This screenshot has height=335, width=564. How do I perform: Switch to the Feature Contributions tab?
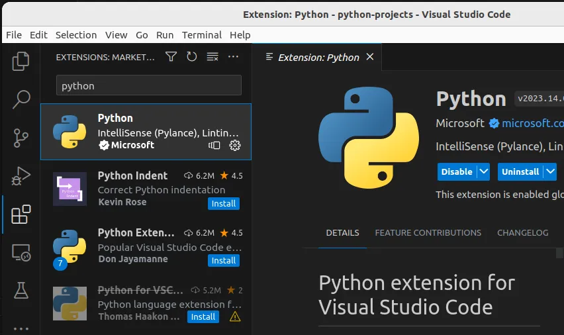click(x=428, y=233)
